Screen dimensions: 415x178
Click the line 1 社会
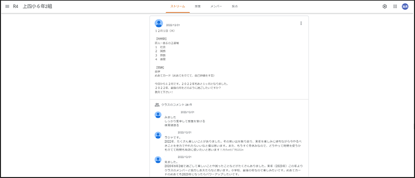(x=161, y=47)
